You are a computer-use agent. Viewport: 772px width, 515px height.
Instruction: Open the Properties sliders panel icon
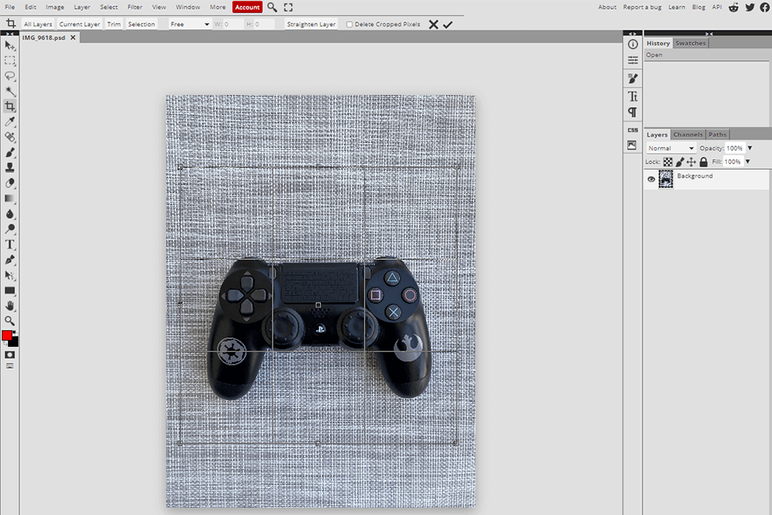coord(633,60)
